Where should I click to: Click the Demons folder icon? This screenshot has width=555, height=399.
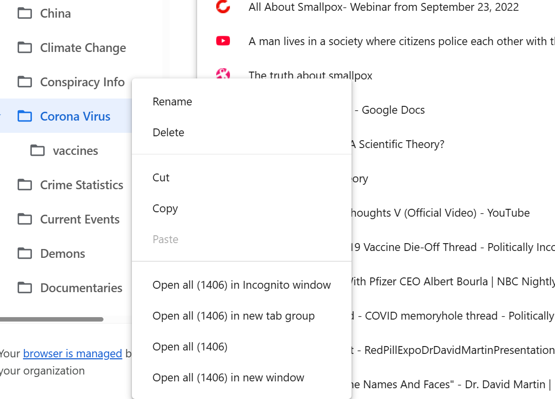click(25, 253)
